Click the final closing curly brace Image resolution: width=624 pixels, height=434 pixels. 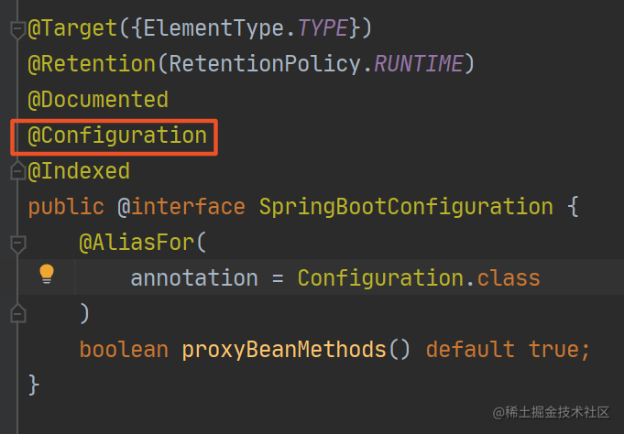pyautogui.click(x=34, y=385)
